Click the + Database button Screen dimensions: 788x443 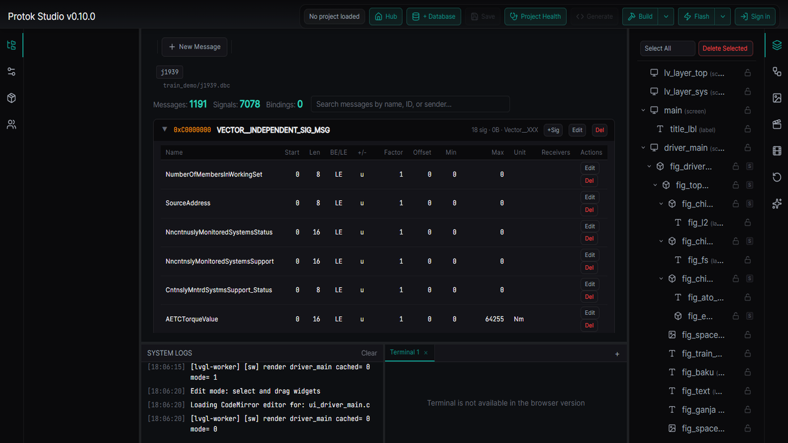(x=434, y=17)
